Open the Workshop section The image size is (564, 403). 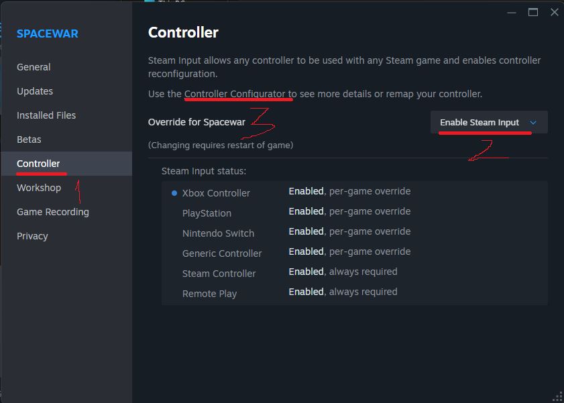point(38,187)
